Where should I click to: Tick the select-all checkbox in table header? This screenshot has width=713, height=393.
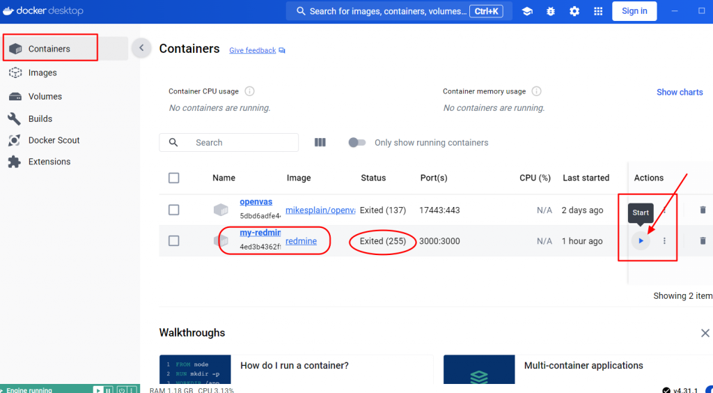[x=173, y=178]
